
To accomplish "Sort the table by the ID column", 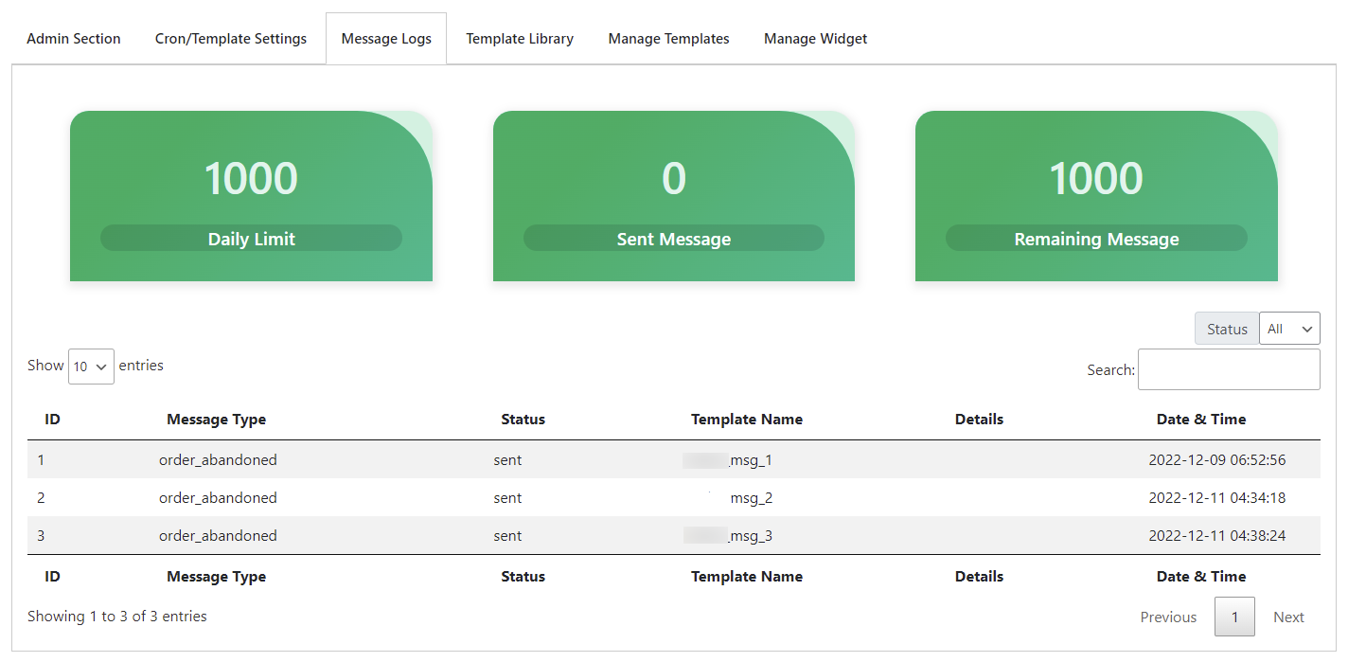I will [x=52, y=419].
